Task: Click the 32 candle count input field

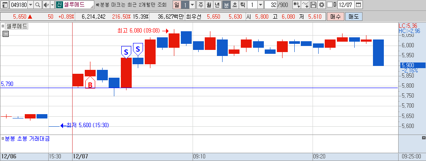Action: tap(270, 5)
